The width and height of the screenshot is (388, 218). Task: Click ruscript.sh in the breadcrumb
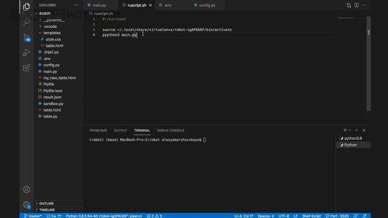point(104,13)
